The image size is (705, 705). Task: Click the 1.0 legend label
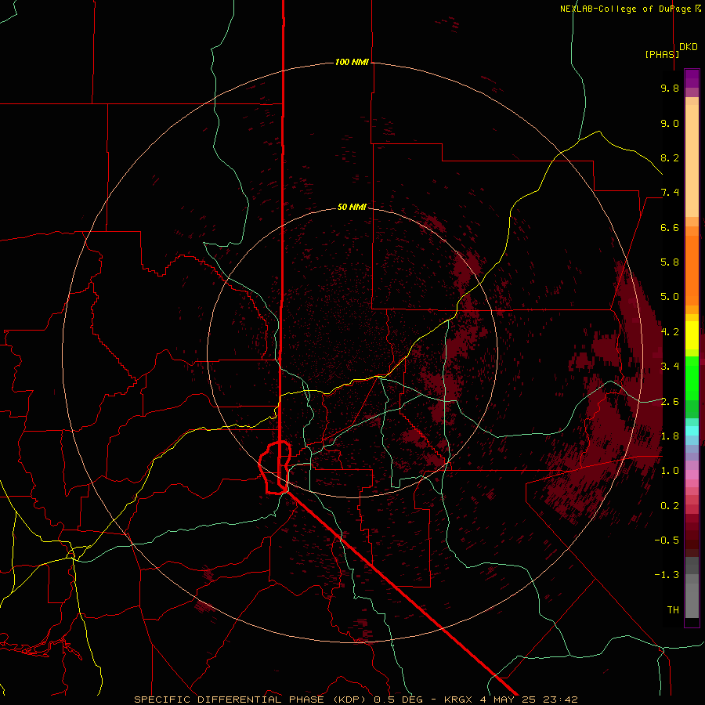670,471
